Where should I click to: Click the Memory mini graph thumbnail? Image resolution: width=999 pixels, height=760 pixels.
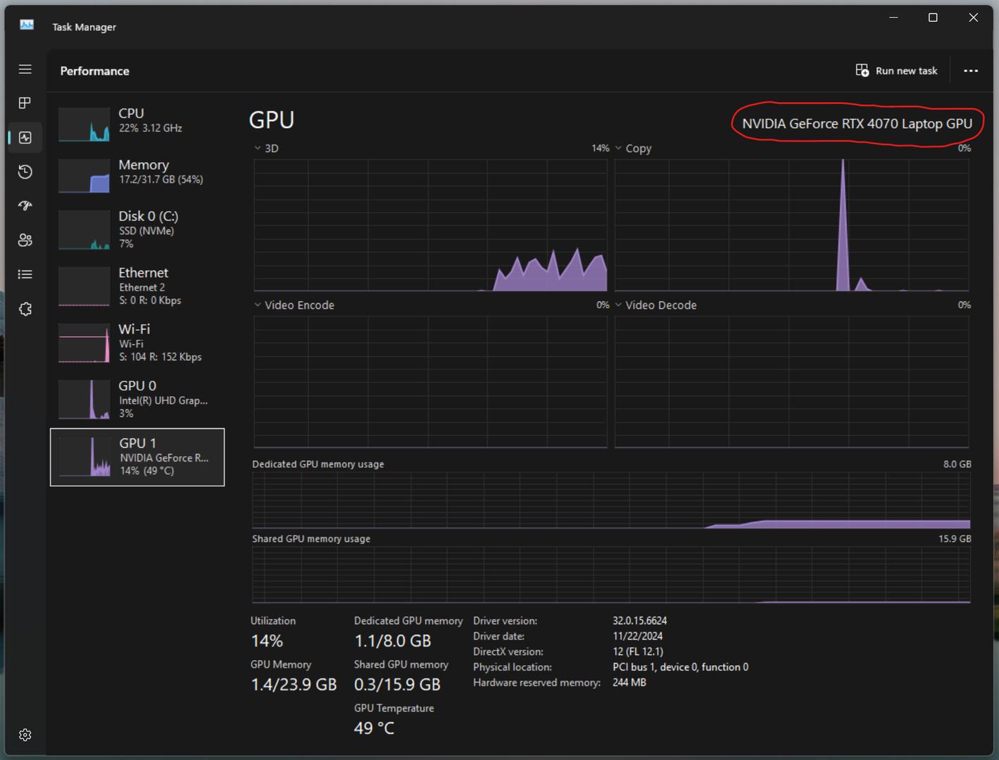coord(84,175)
